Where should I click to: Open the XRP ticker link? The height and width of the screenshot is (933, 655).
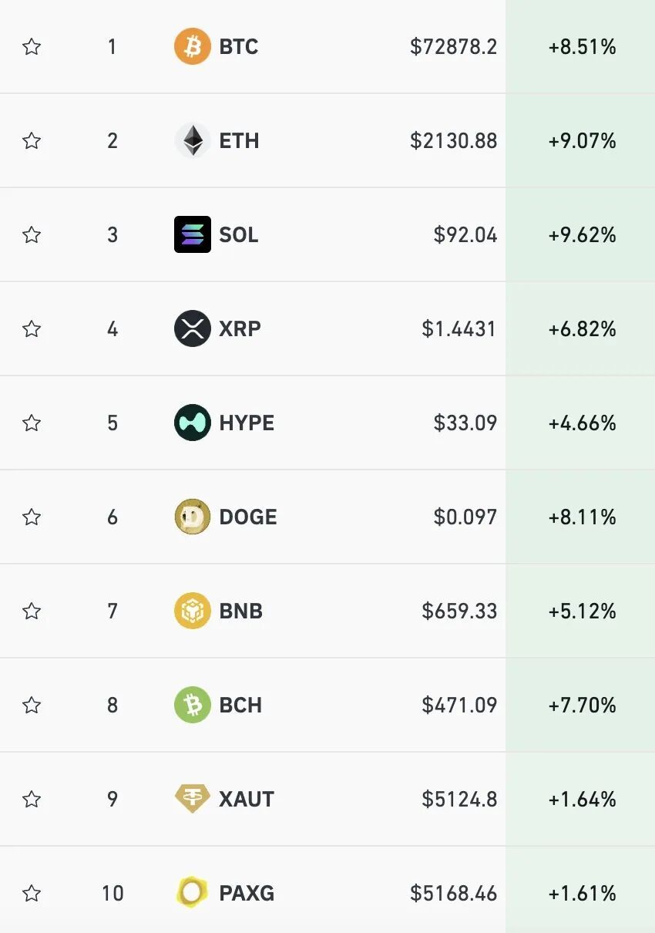[240, 329]
